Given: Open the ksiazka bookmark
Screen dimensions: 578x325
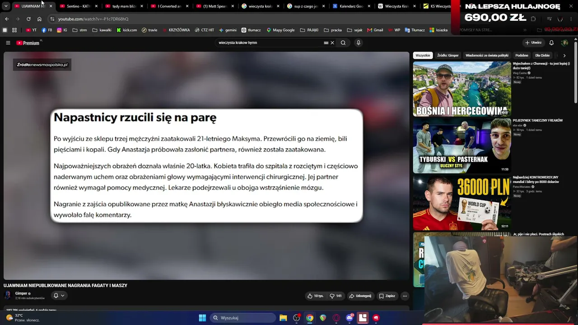Looking at the screenshot, I should (438, 30).
